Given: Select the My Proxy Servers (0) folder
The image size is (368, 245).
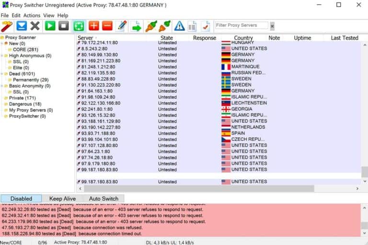Looking at the screenshot, I should (31, 110).
